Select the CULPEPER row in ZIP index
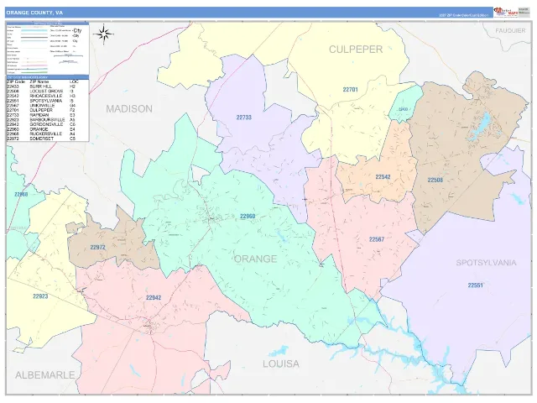Screen dimensions: 537x403 click(x=43, y=111)
